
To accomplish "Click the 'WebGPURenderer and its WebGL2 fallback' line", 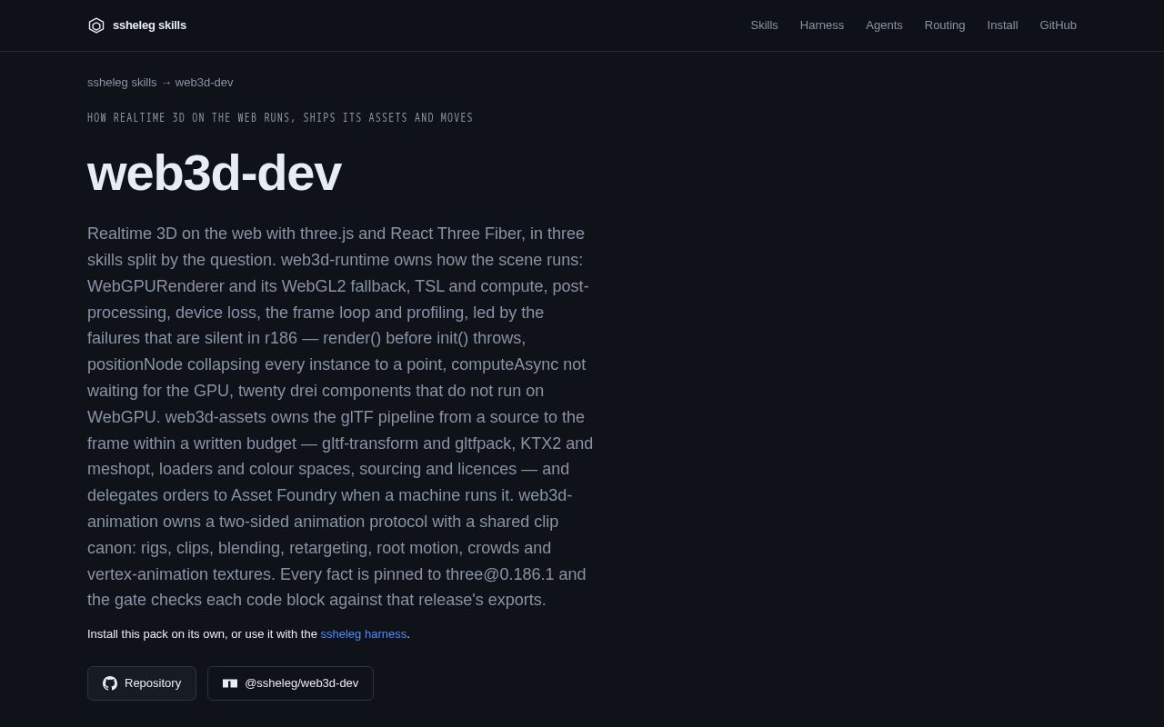I will (338, 286).
